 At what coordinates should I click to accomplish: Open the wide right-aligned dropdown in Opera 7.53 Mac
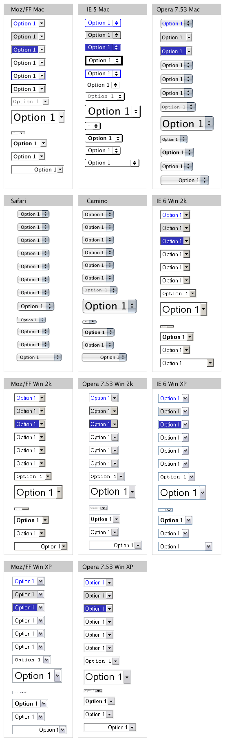pyautogui.click(x=185, y=180)
